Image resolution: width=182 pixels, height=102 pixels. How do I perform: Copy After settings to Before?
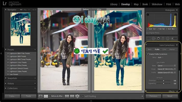pos(72,96)
